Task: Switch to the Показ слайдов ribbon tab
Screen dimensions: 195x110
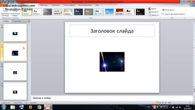Action: click(69, 5)
